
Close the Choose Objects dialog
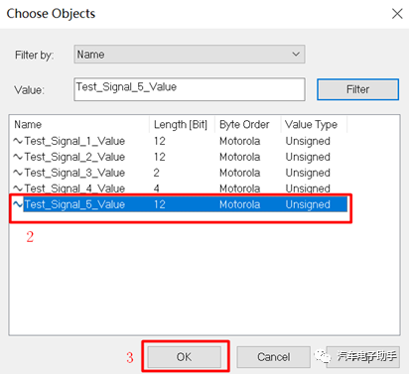coord(397,14)
